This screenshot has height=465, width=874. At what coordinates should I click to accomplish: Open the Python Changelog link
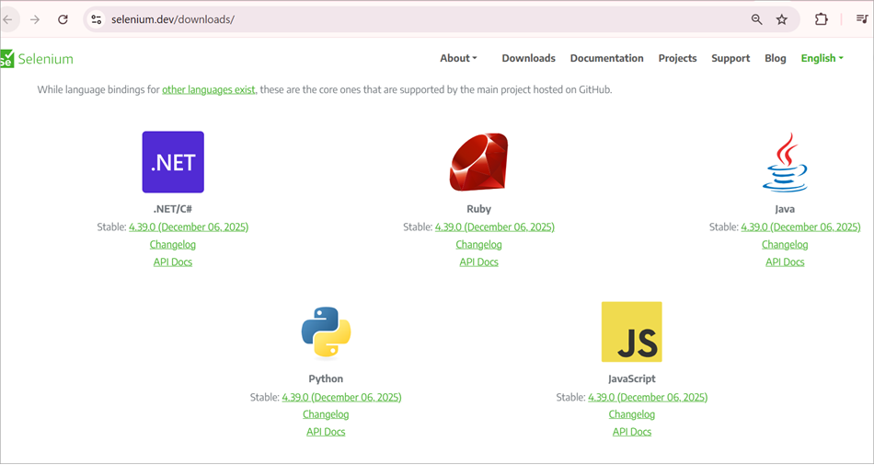click(326, 414)
